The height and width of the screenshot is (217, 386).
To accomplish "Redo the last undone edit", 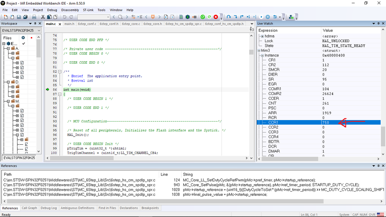I will 71,17.
